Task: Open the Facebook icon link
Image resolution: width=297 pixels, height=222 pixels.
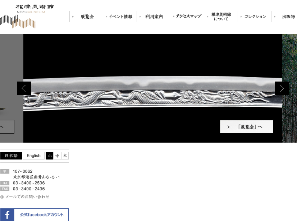Action: point(7,215)
